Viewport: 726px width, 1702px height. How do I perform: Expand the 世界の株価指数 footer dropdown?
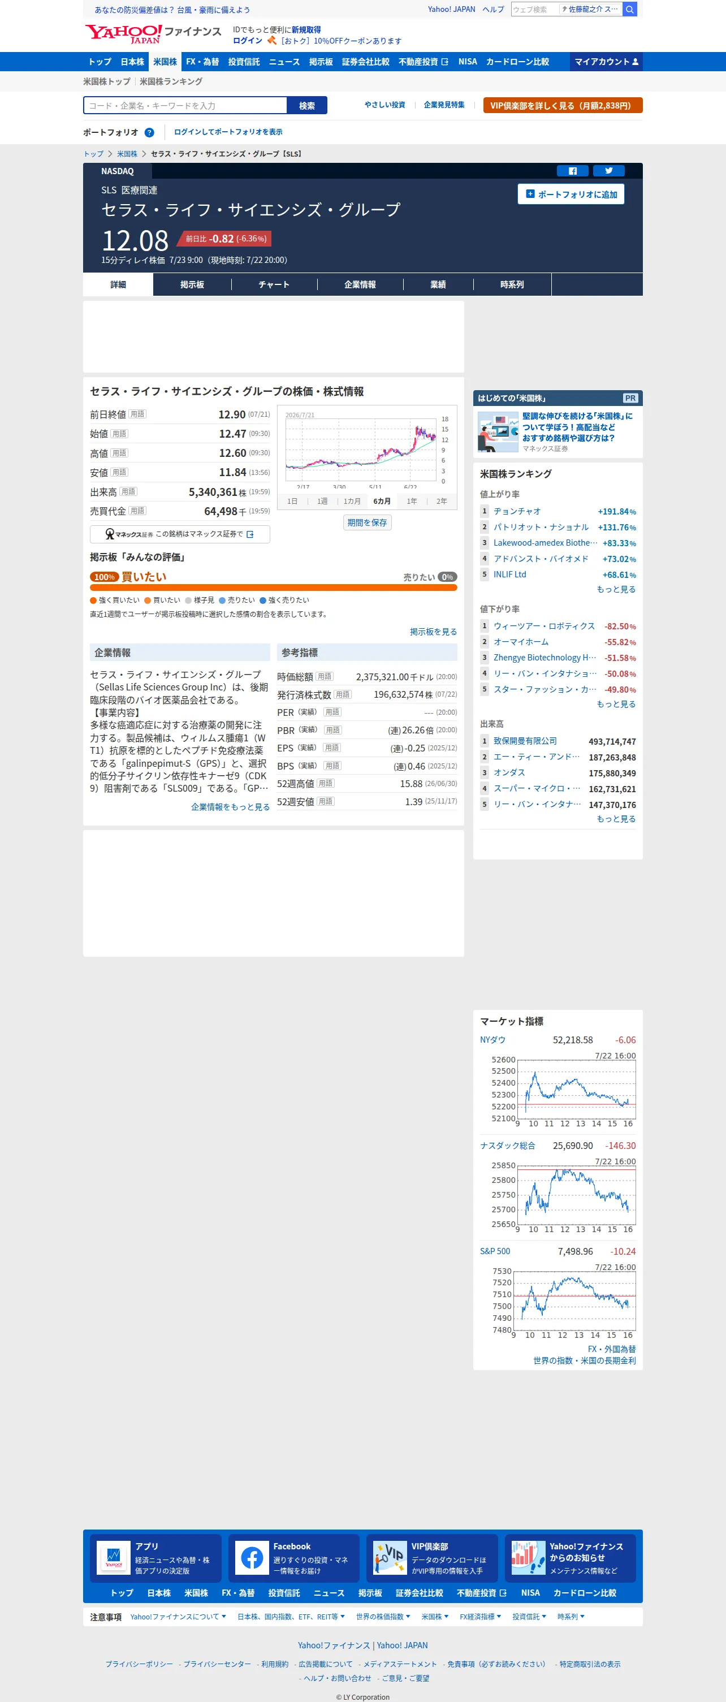click(383, 1617)
